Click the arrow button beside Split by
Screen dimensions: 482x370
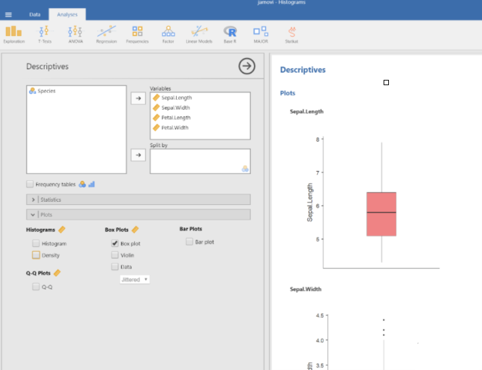point(138,155)
